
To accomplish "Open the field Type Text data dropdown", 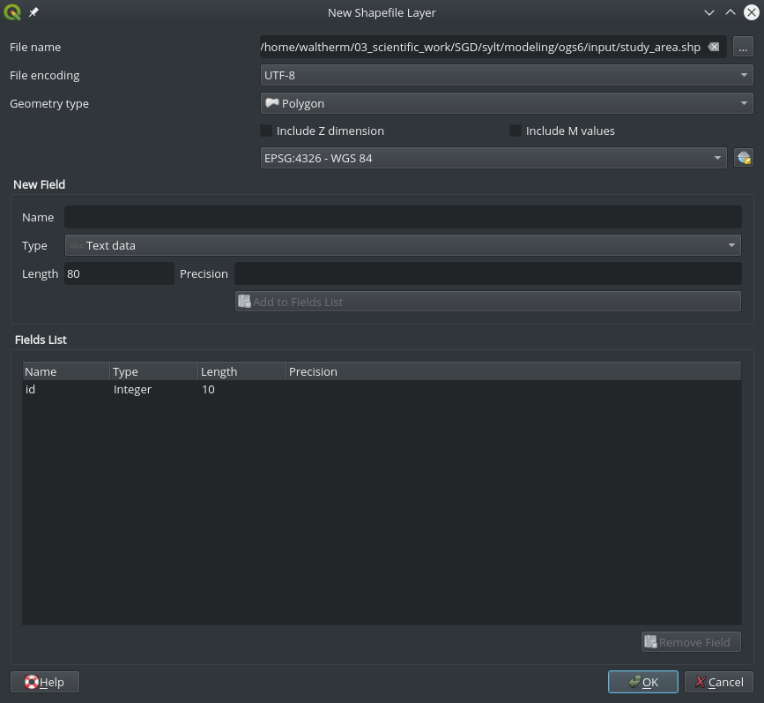I will point(403,246).
